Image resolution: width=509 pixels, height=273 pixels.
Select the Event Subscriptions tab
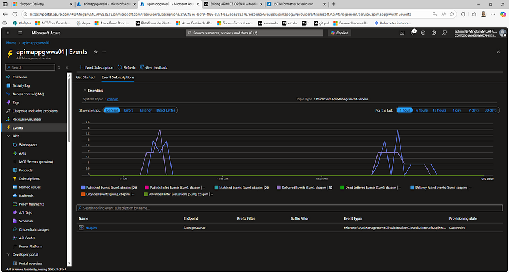coord(118,77)
